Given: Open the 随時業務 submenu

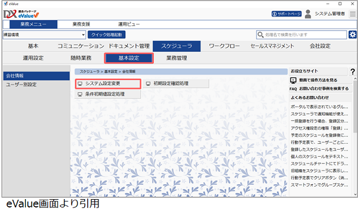Looking at the screenshot, I should click(x=81, y=58).
